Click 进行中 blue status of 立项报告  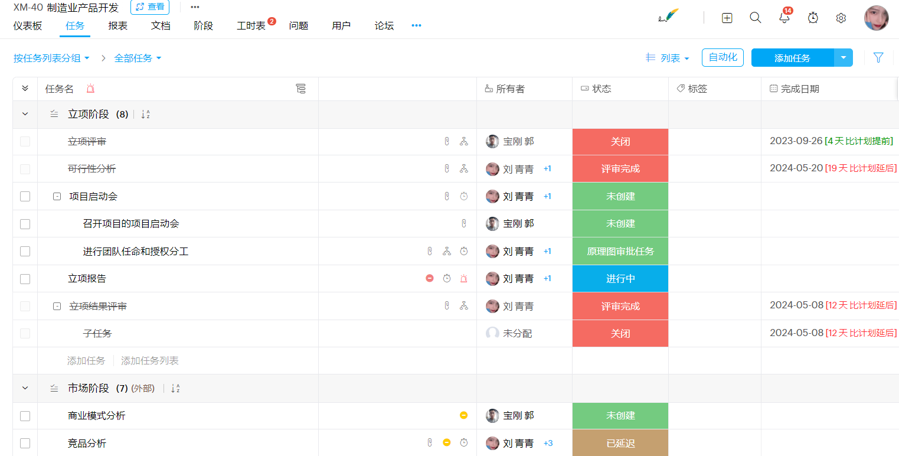point(620,279)
